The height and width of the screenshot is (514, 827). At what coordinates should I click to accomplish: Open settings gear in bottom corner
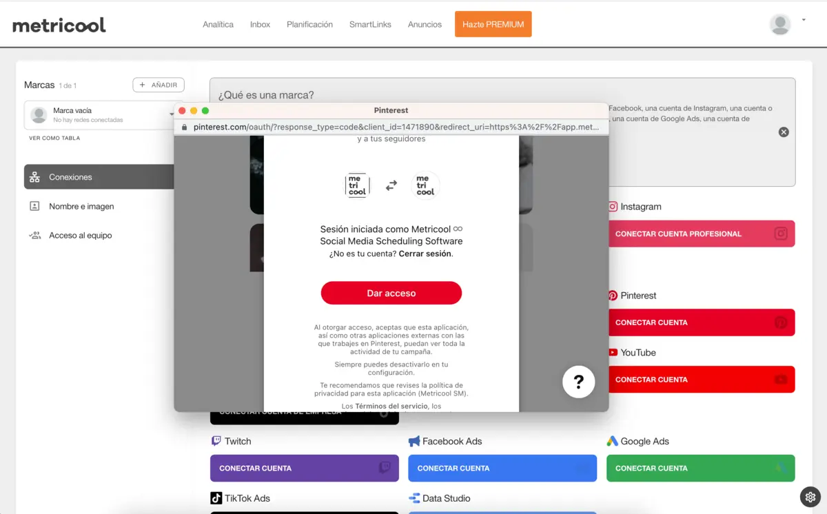click(x=810, y=497)
